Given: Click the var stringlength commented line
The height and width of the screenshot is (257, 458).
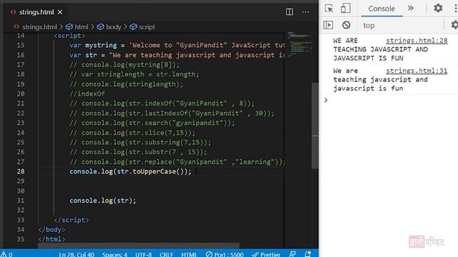Looking at the screenshot, I should [x=134, y=74].
